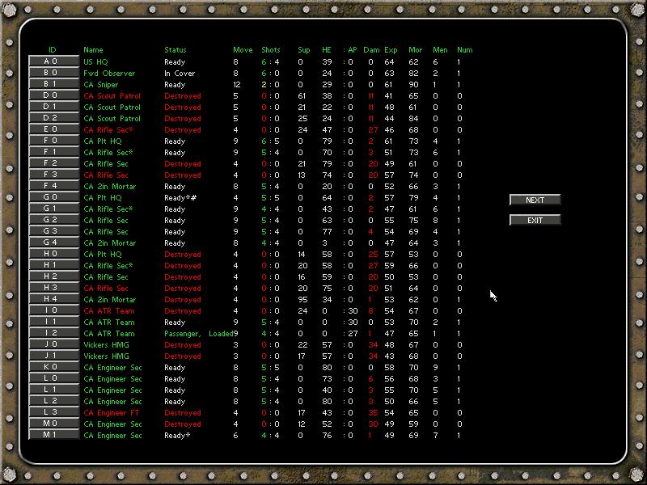The width and height of the screenshot is (647, 485).
Task: Select unit ID button M 0
Action: (53, 424)
